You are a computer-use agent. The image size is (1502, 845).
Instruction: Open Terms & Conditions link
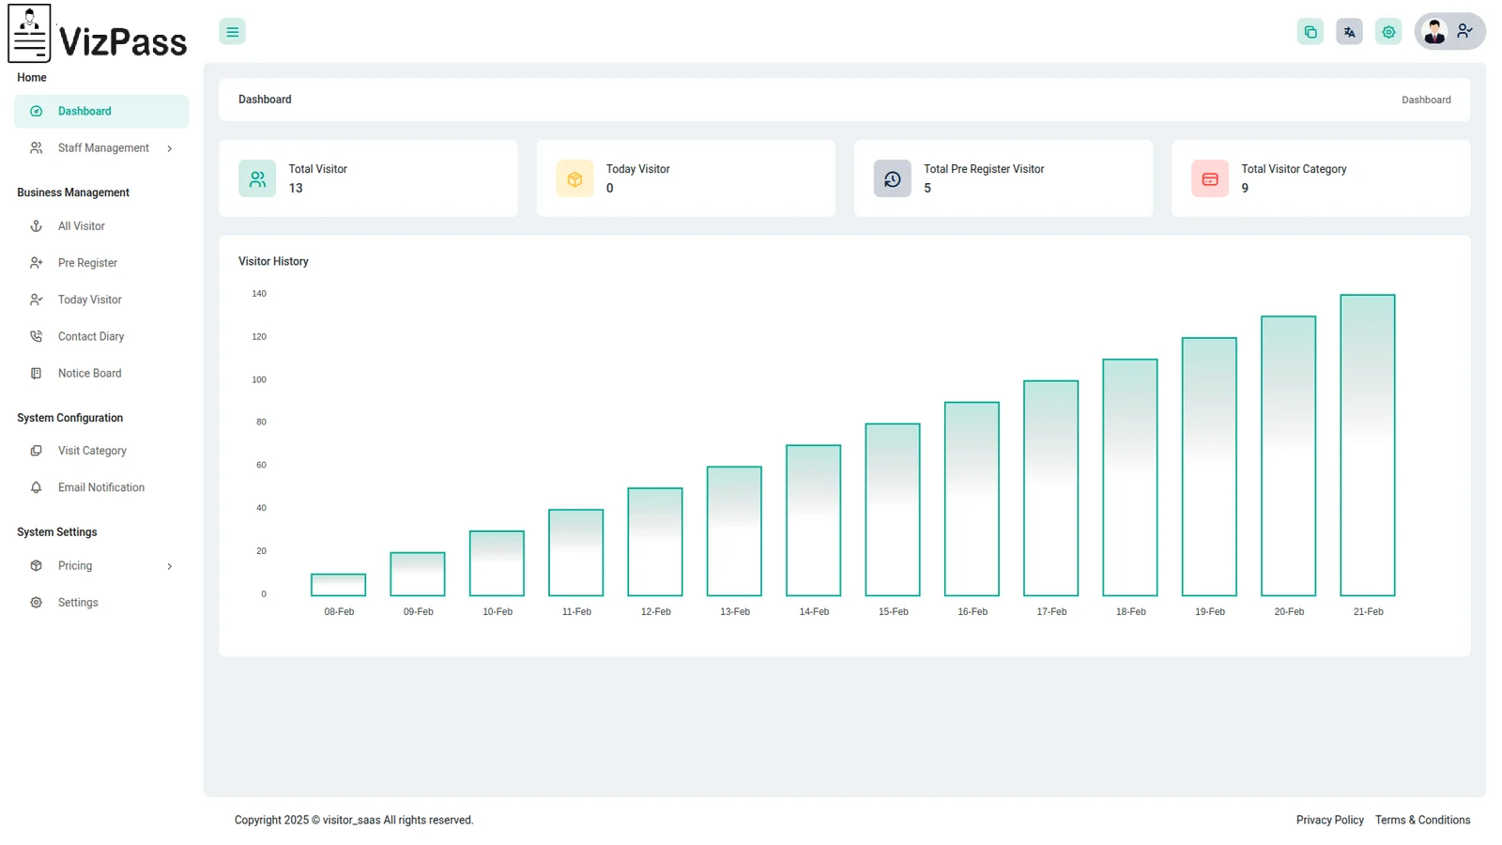[1422, 820]
